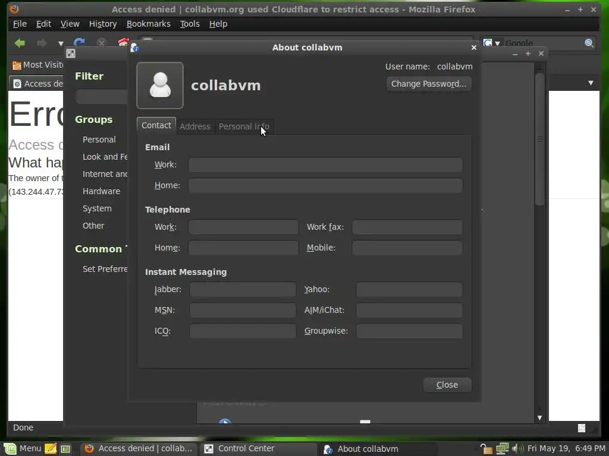
Task: Click the Control Center vertical scrollbar
Action: [x=539, y=139]
